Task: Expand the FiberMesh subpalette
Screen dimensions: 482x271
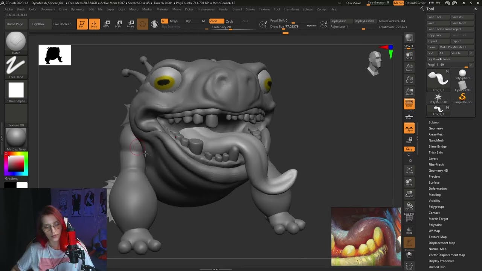Action: (x=436, y=164)
